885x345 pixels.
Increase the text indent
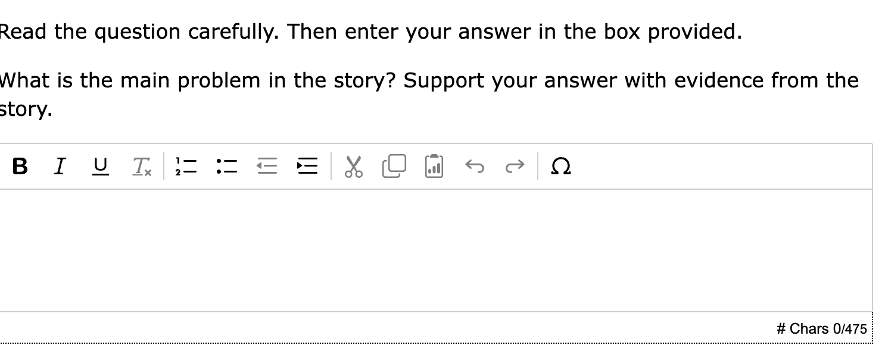click(307, 167)
